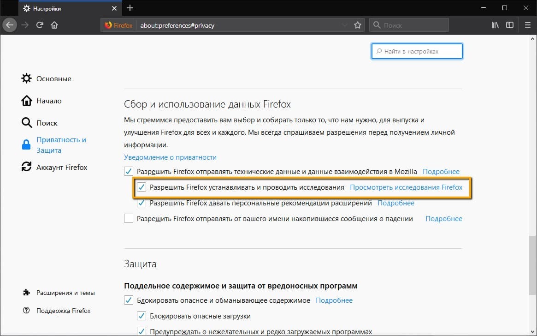Viewport: 537px width, 336px height.
Task: Click the page scrollbar thumb
Action: coord(532,265)
